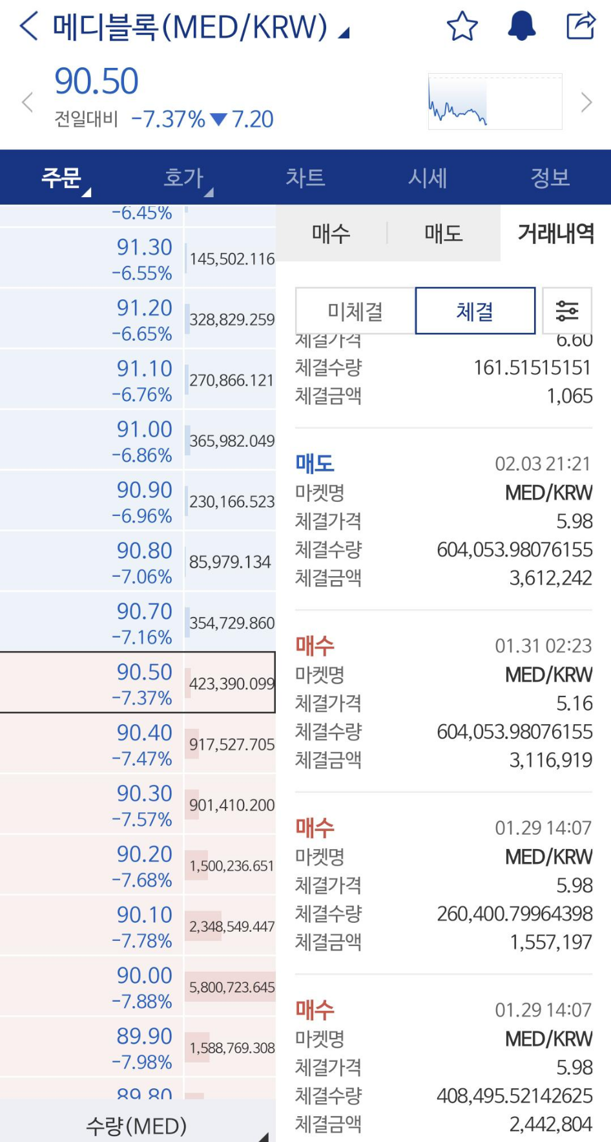Tap the 3,612,242 trade amount
This screenshot has width=611, height=1142.
[551, 577]
